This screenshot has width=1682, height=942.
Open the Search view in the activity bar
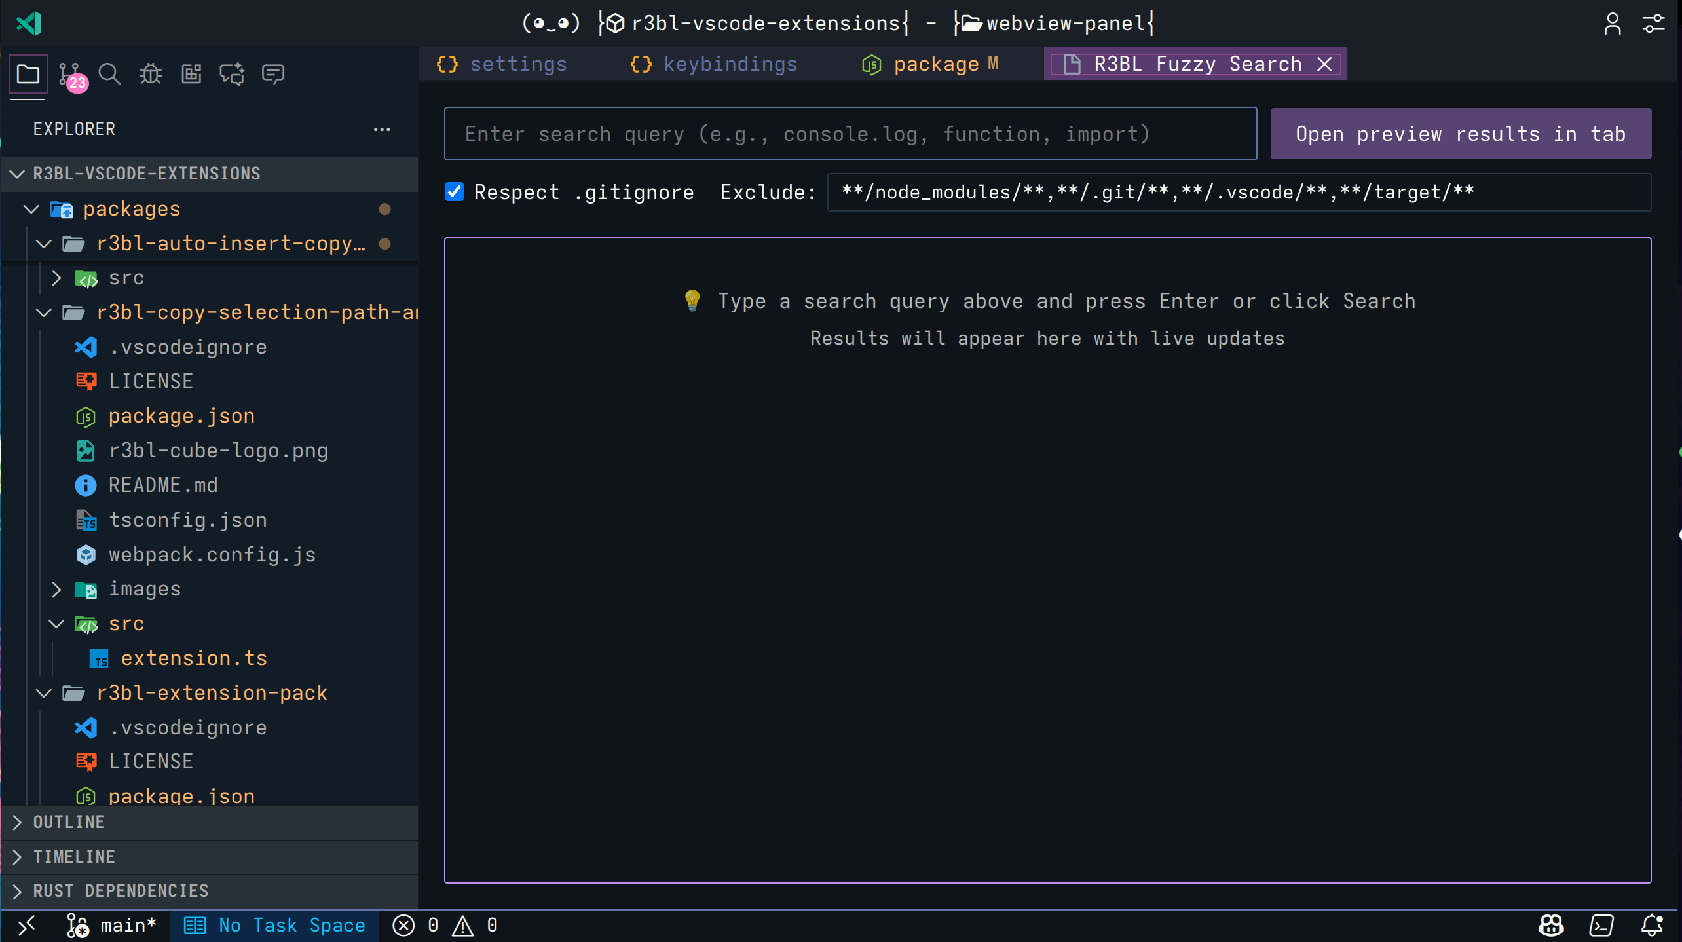(x=109, y=74)
